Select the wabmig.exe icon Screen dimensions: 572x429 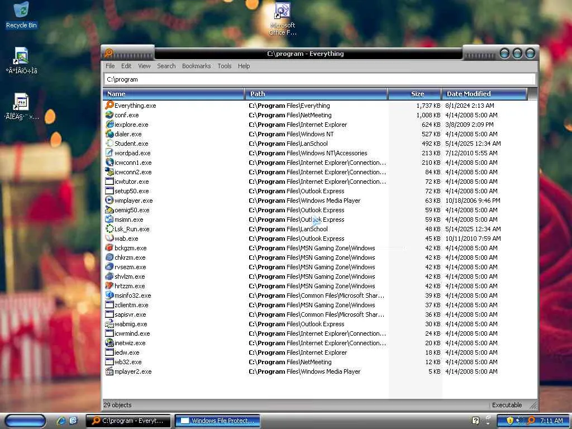point(109,323)
